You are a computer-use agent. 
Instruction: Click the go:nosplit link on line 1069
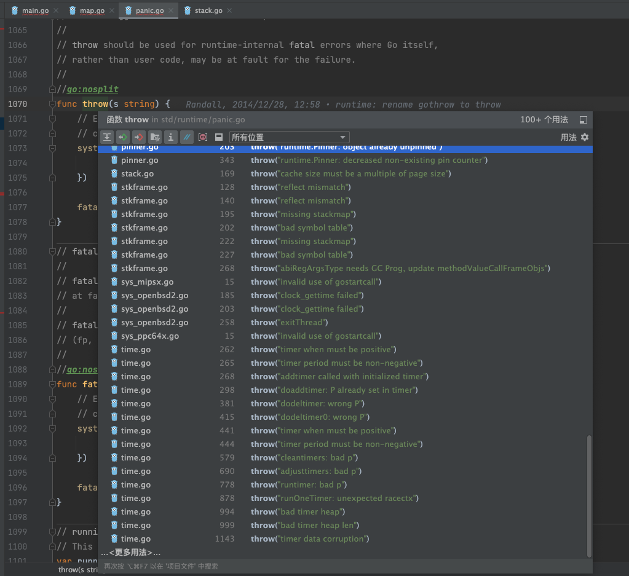92,90
